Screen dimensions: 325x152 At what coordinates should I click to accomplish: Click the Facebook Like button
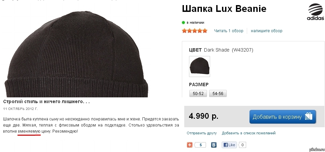(x=229, y=145)
